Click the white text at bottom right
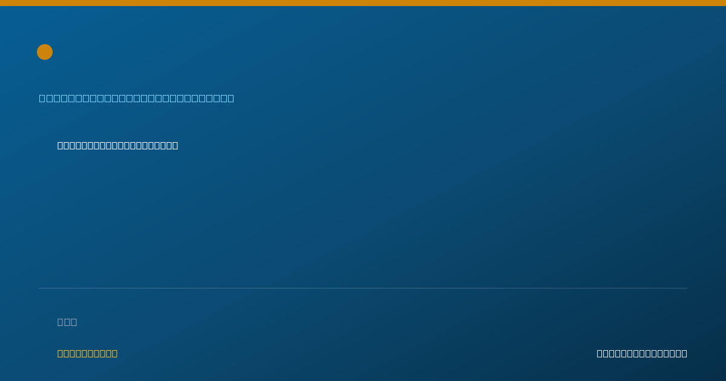Screen dimensions: 726x381 tap(642, 354)
